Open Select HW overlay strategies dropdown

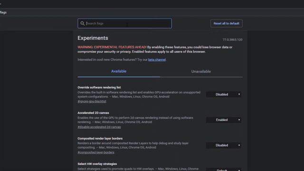(x=224, y=170)
